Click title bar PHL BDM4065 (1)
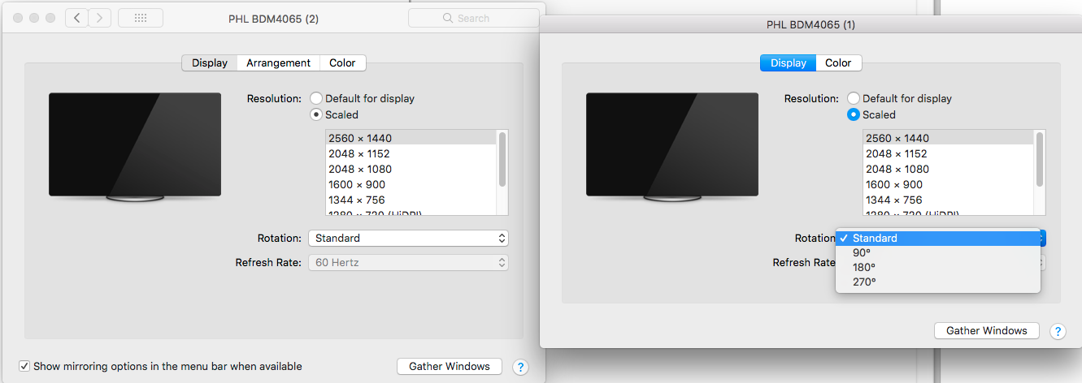1082x383 pixels. [x=810, y=25]
